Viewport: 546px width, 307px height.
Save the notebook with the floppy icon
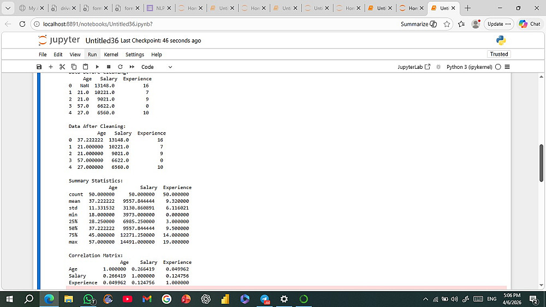[x=39, y=67]
